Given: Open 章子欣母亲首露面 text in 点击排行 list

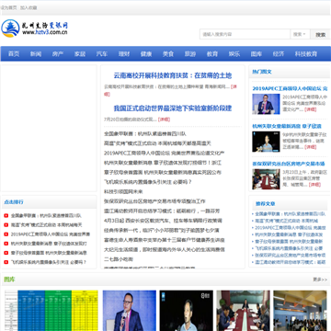Looking at the screenshot, I should tap(49, 253).
